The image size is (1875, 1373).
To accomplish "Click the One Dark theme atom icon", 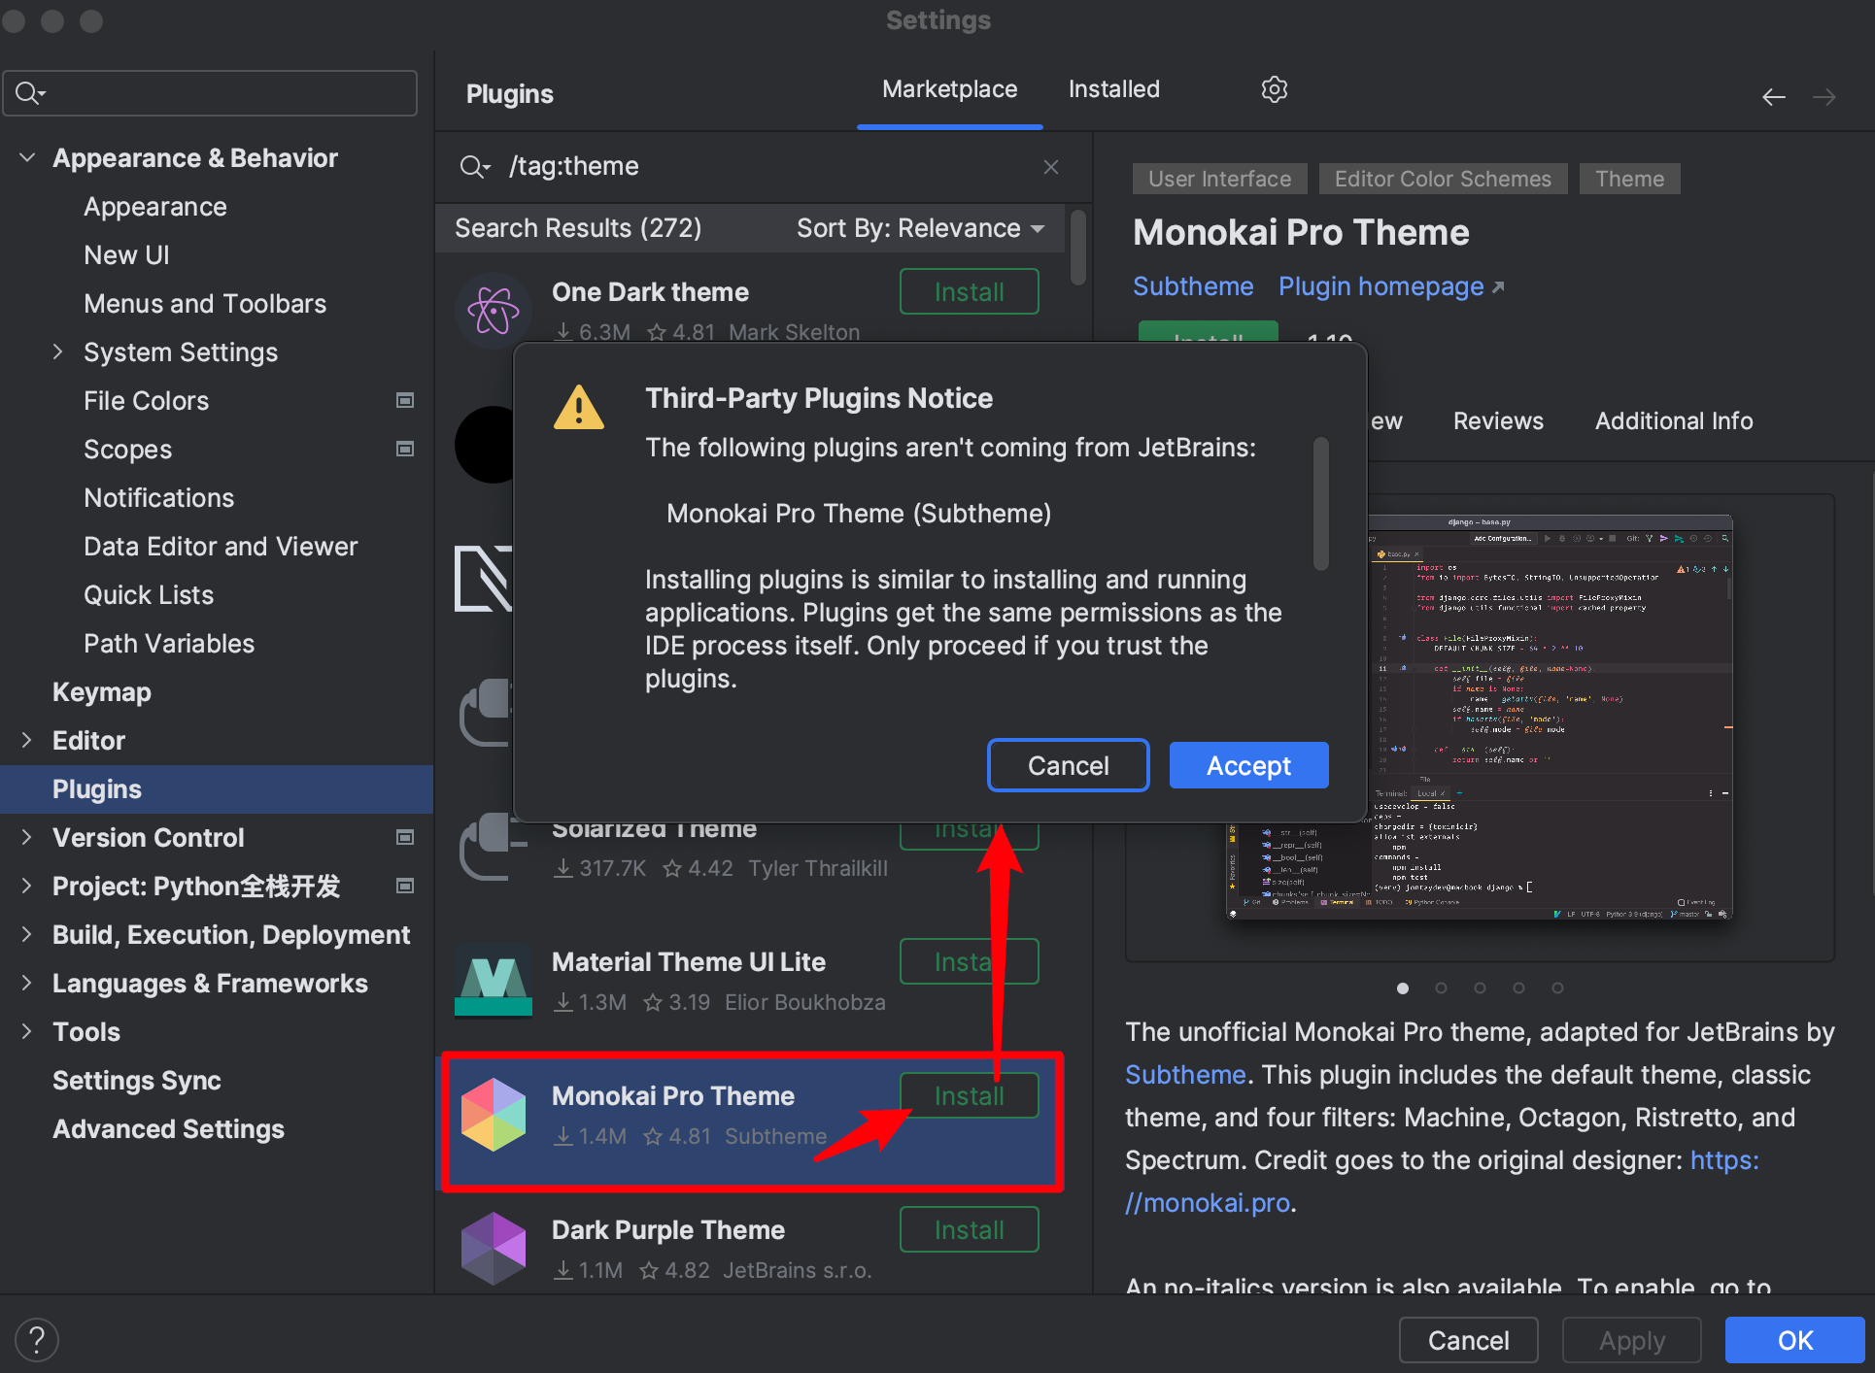I will coord(494,312).
